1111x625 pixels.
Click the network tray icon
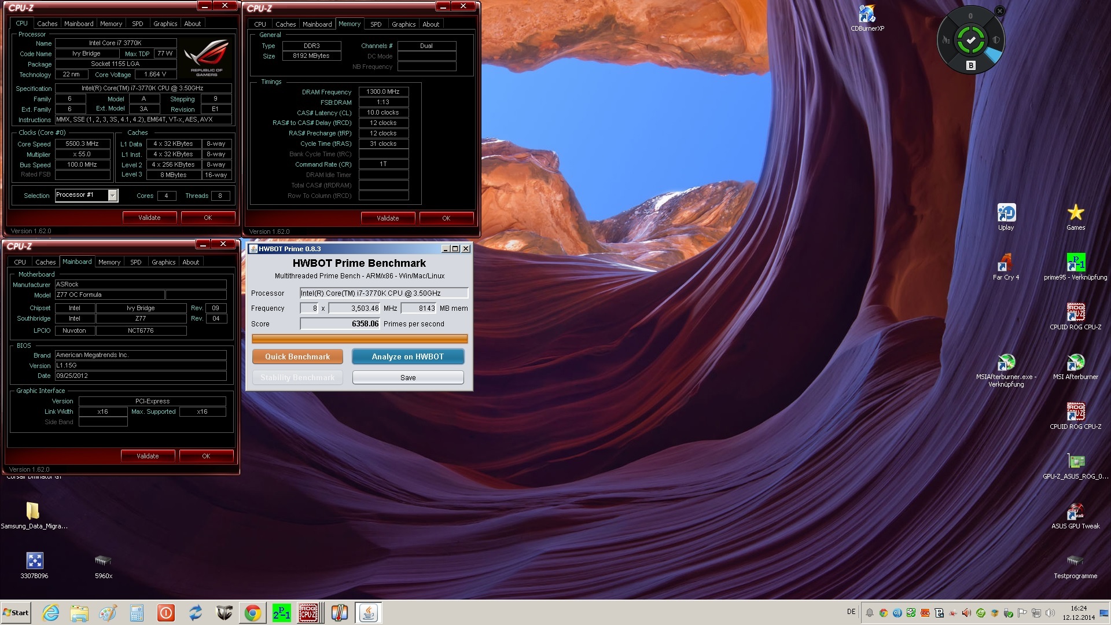pyautogui.click(x=1036, y=613)
